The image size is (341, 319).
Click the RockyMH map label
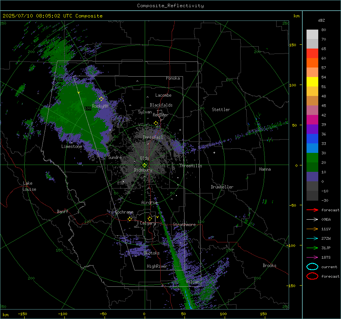(x=100, y=106)
